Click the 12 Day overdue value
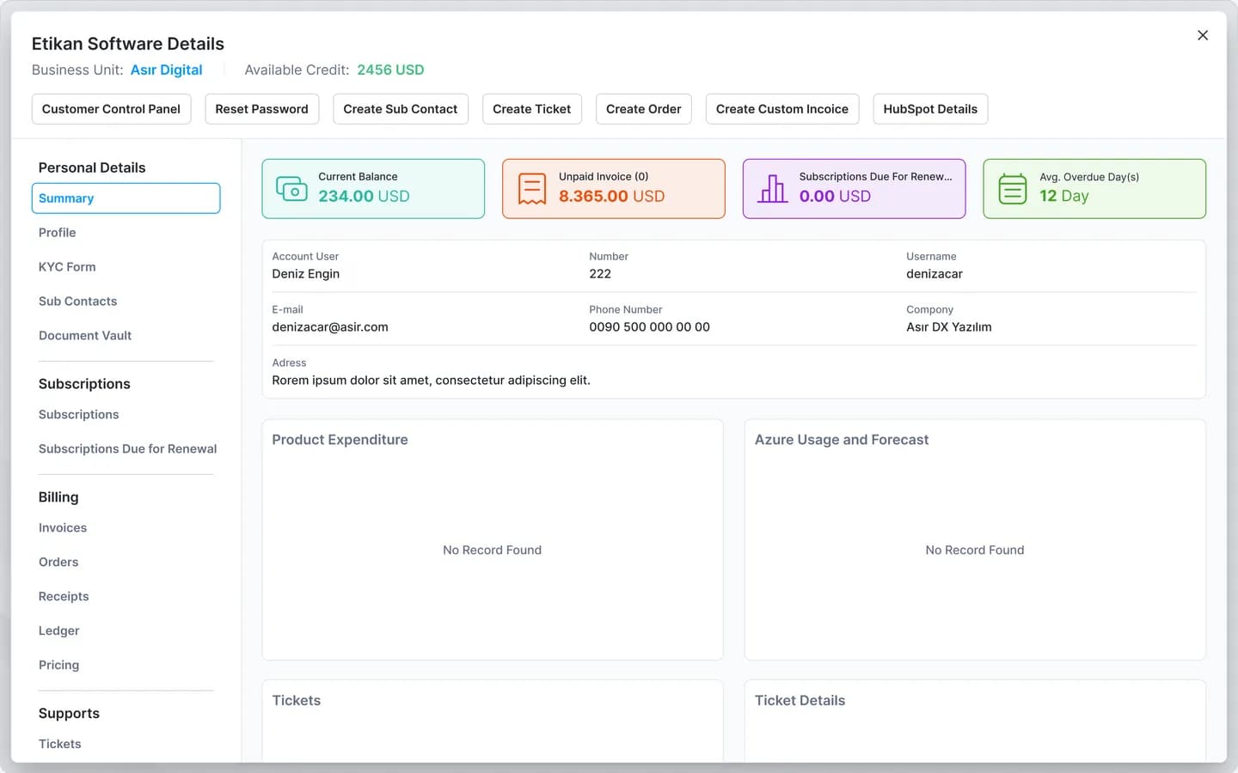 click(x=1063, y=197)
